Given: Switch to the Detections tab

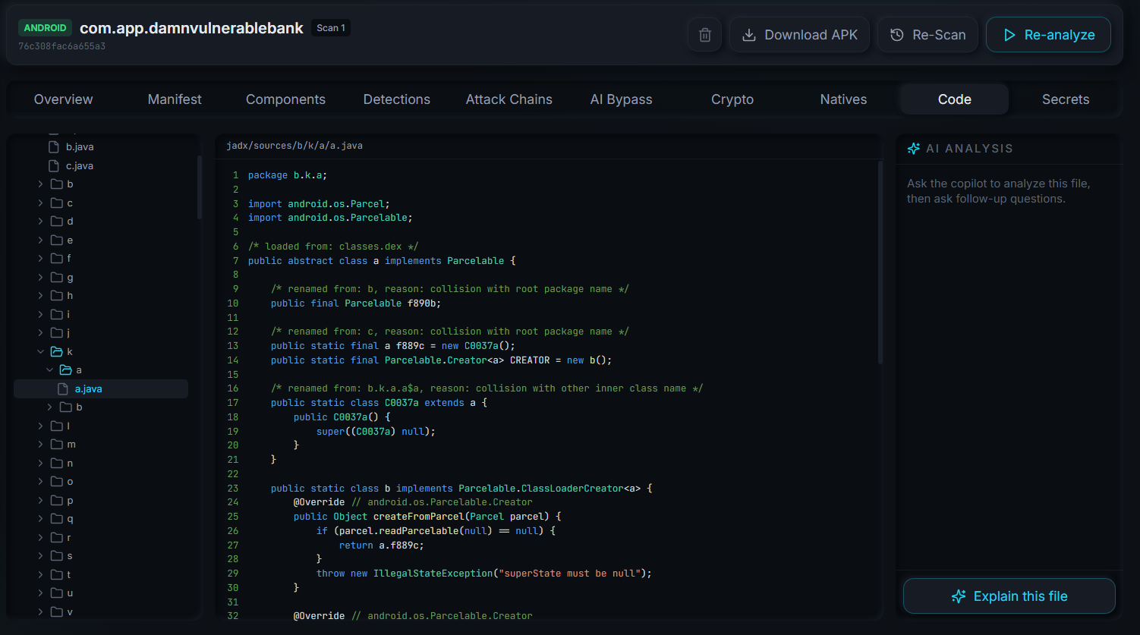Looking at the screenshot, I should tap(397, 99).
